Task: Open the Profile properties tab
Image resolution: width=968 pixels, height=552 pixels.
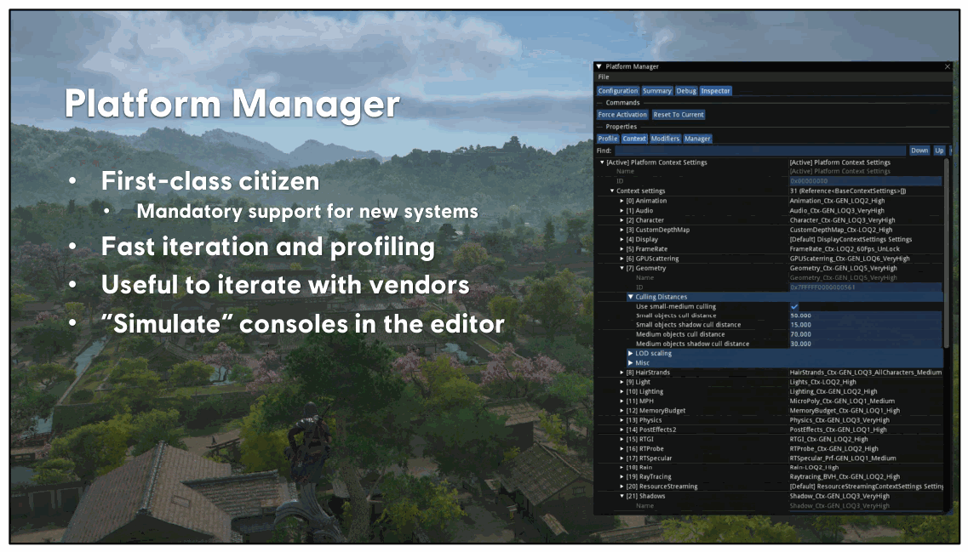Action: point(608,139)
